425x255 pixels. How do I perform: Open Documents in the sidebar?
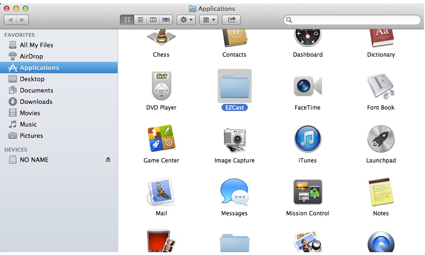click(59, 90)
